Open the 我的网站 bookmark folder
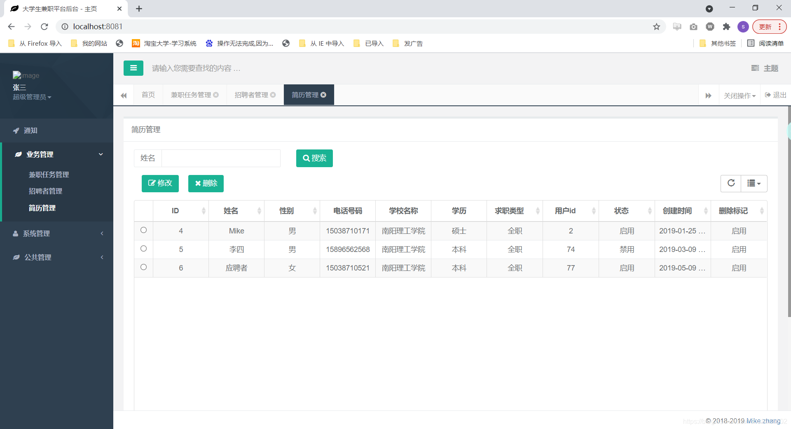This screenshot has width=791, height=429. tap(89, 43)
